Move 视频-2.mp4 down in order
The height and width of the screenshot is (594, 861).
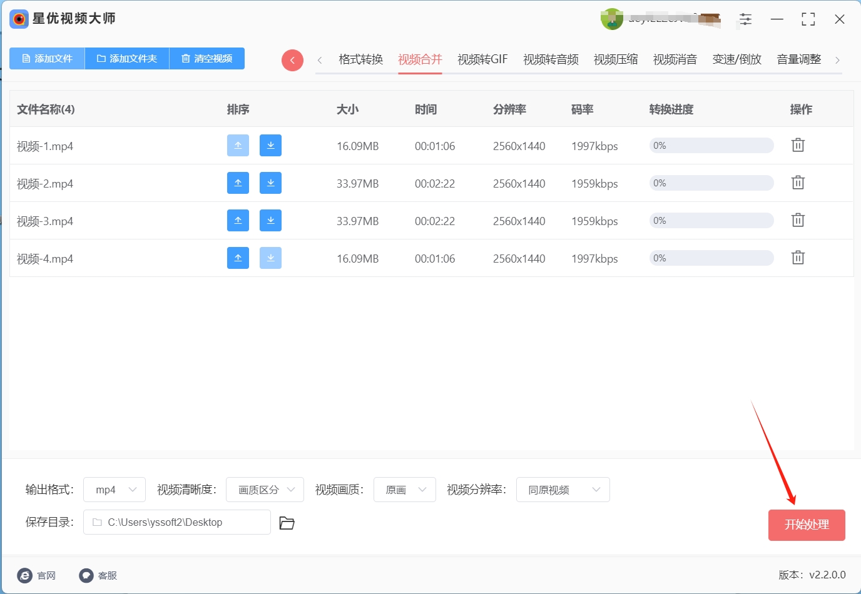(x=270, y=183)
